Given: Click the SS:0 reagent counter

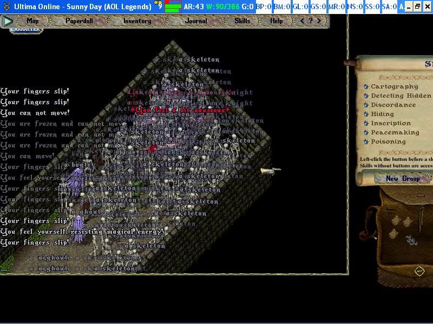Looking at the screenshot, I should tap(372, 6).
